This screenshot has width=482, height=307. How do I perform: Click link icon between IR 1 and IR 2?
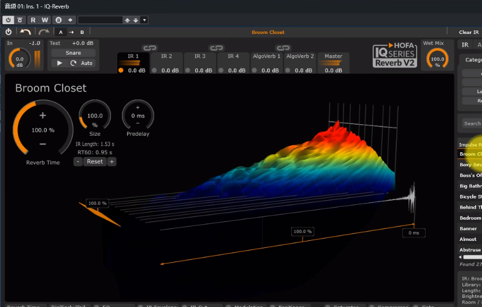point(150,48)
